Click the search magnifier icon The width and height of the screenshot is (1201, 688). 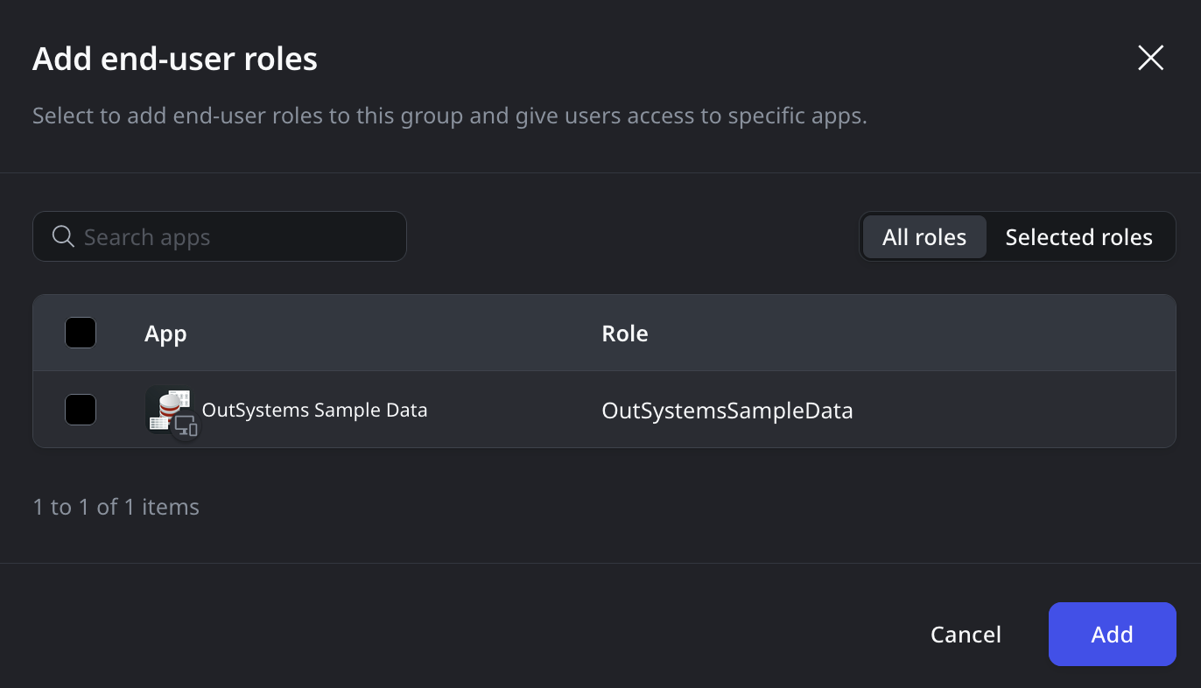(63, 236)
